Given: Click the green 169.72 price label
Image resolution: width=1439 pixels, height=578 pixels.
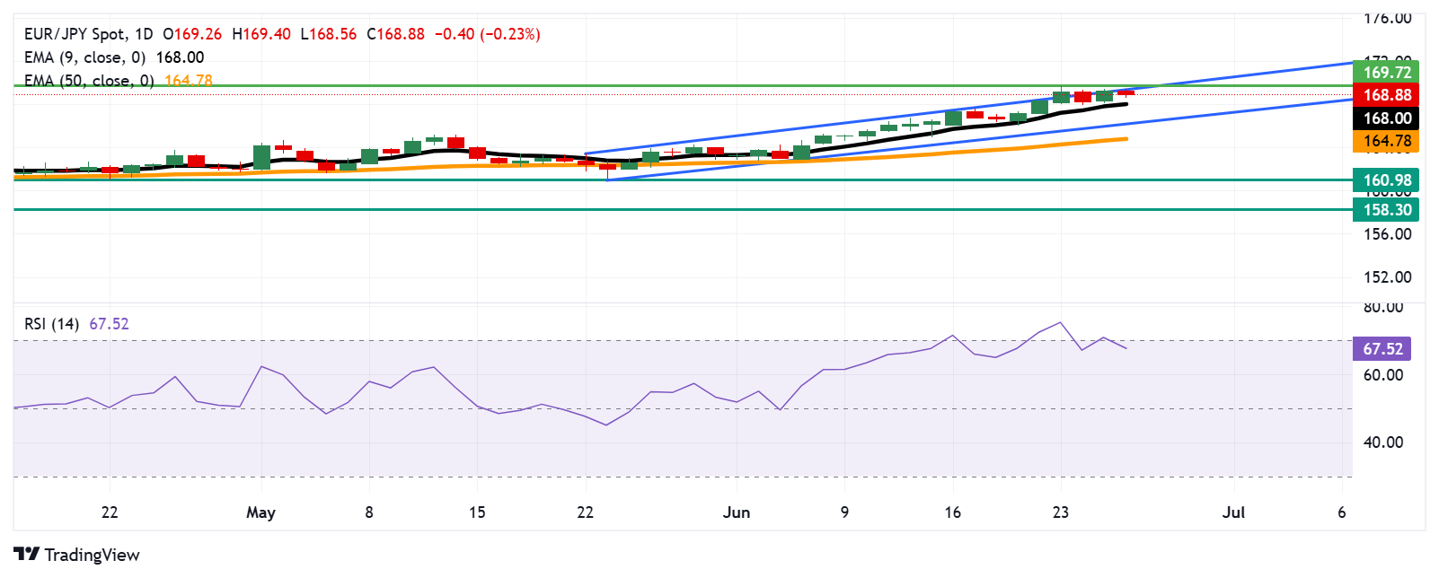Looking at the screenshot, I should pos(1387,73).
